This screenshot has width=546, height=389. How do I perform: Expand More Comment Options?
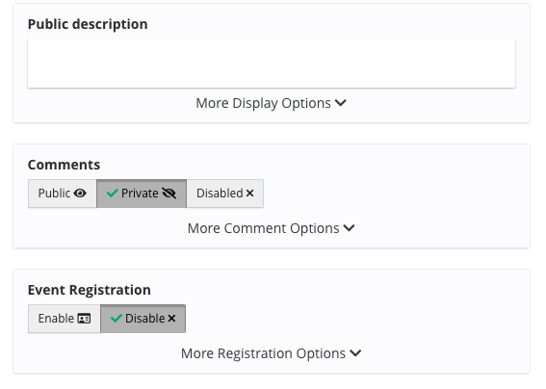(272, 228)
